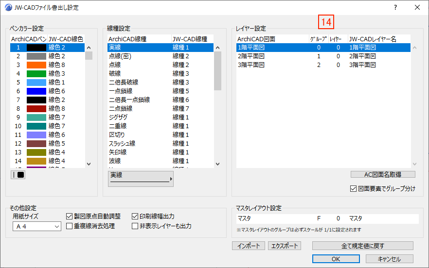Click the エクスポート button

click(285, 246)
